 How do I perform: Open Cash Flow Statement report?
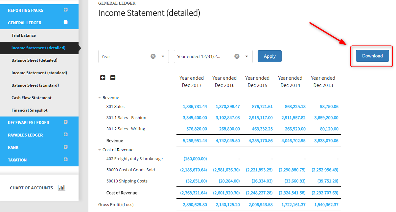pos(32,98)
